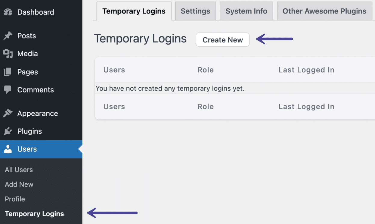Screen dimensions: 375x224
Task: Click the Create New button
Action: pyautogui.click(x=222, y=39)
